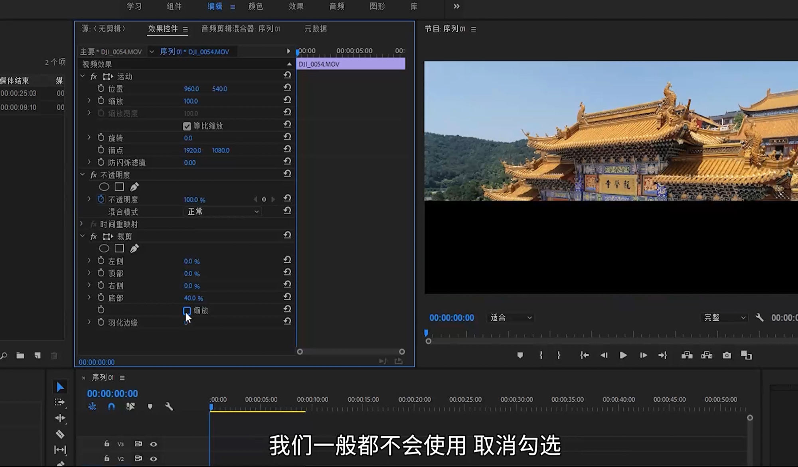
Task: Go to In point
Action: coord(584,355)
